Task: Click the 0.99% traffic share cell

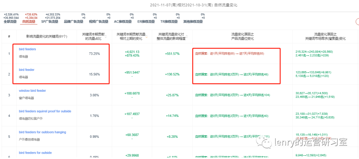Action: (94, 137)
